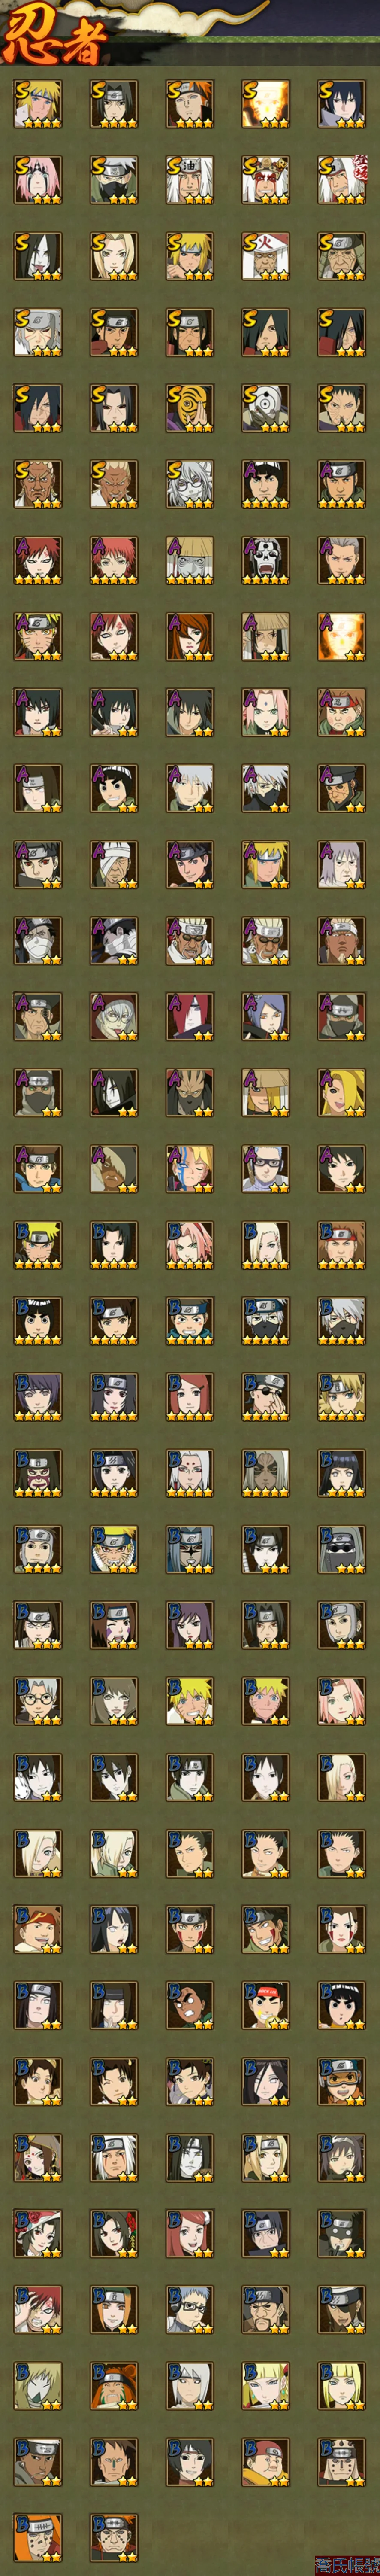Select the S-rank orange spiral mask Tobi
This screenshot has height=2576, width=380.
tap(189, 408)
